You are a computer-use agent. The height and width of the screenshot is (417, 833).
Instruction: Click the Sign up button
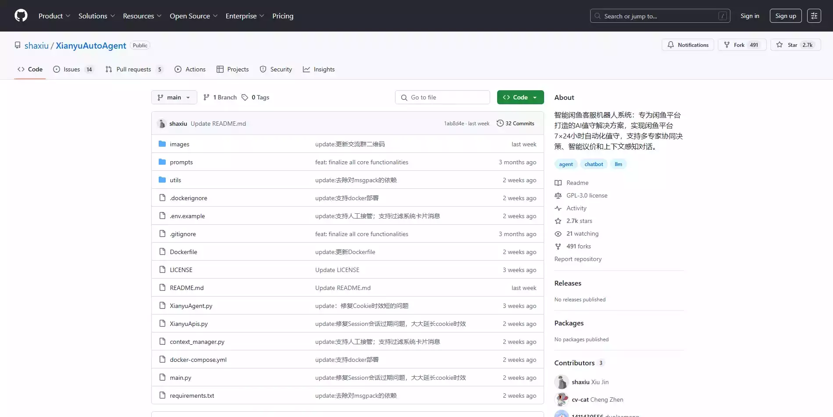785,16
